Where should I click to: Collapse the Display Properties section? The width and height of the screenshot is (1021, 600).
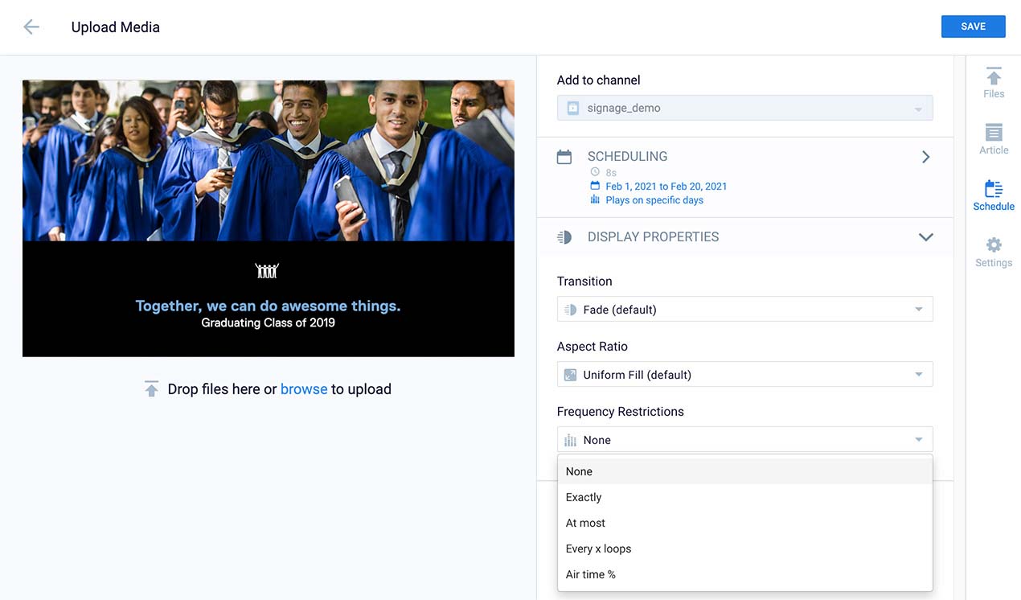(925, 237)
